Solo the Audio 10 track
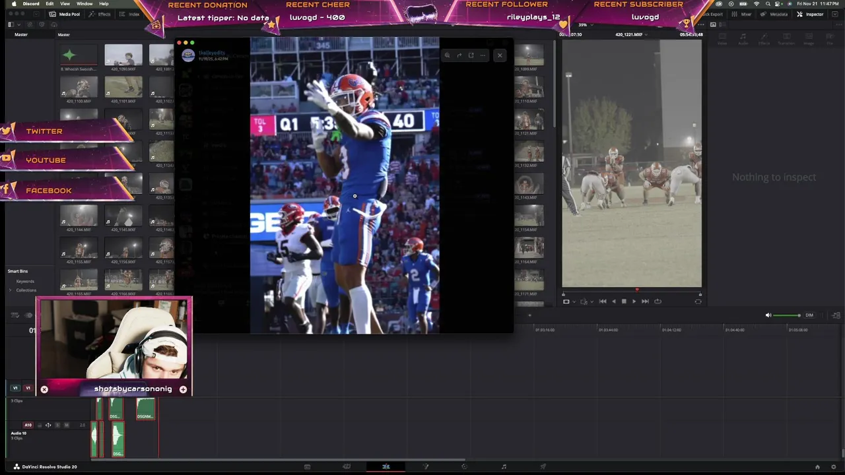Screen dimensions: 845x475 [x=57, y=425]
